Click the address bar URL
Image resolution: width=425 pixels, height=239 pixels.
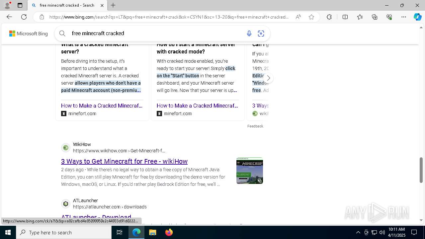169,17
